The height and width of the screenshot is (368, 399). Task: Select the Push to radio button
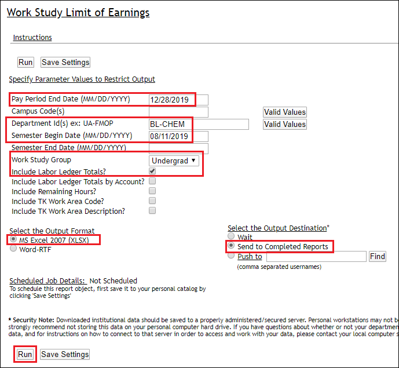231,255
